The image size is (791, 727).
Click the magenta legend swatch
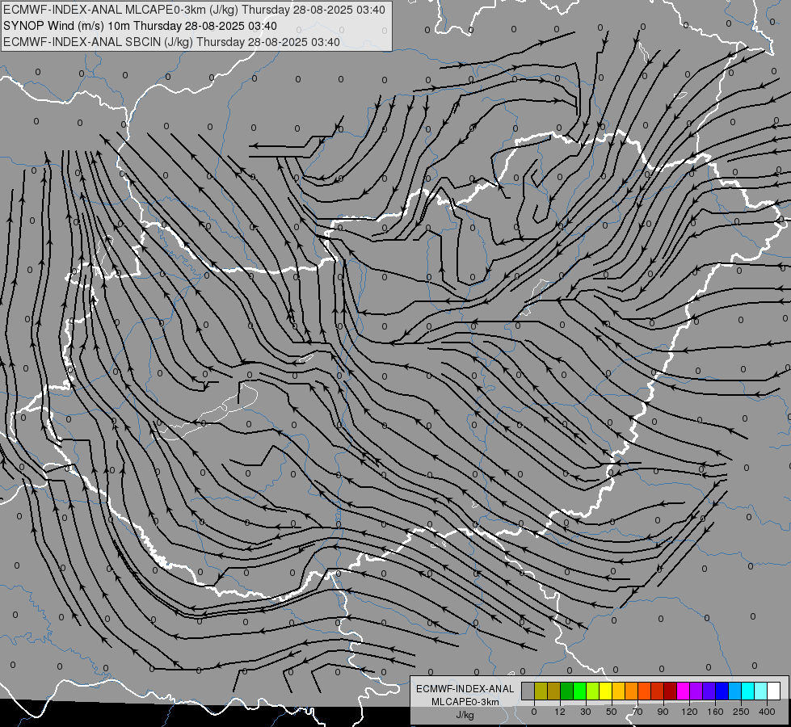684,691
